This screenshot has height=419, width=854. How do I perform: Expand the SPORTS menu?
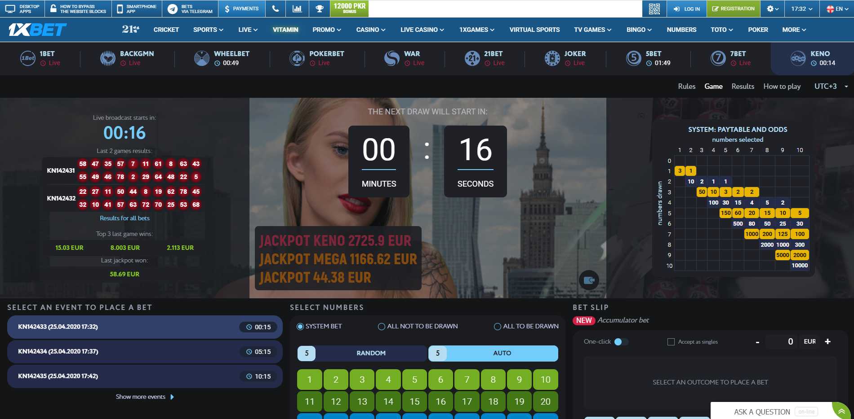coord(208,30)
